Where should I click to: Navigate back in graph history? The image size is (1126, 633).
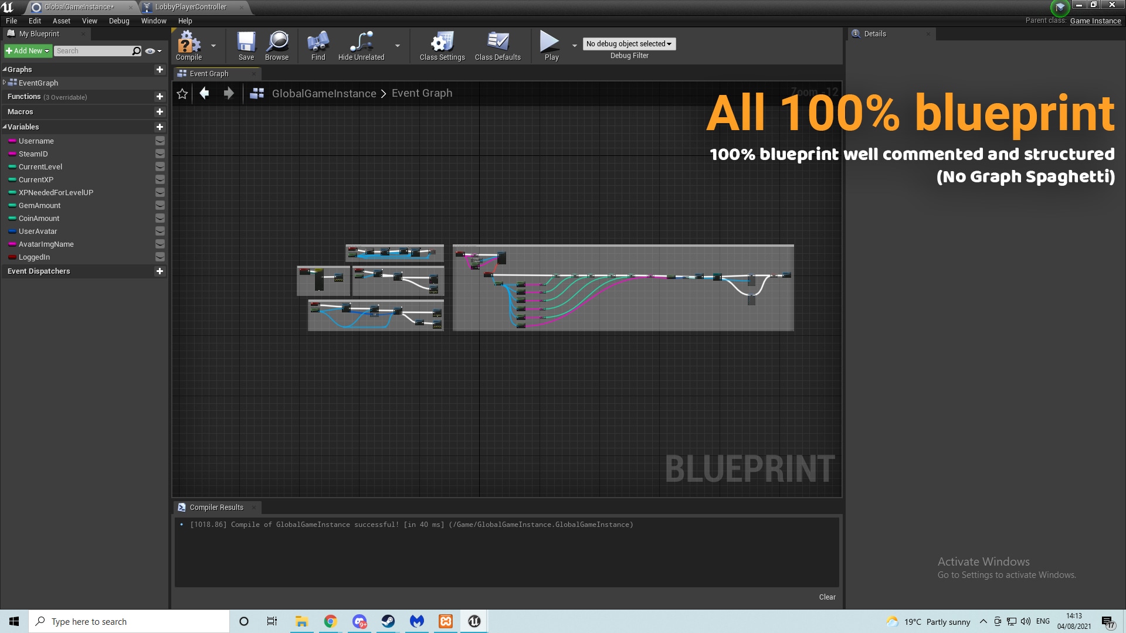click(204, 93)
